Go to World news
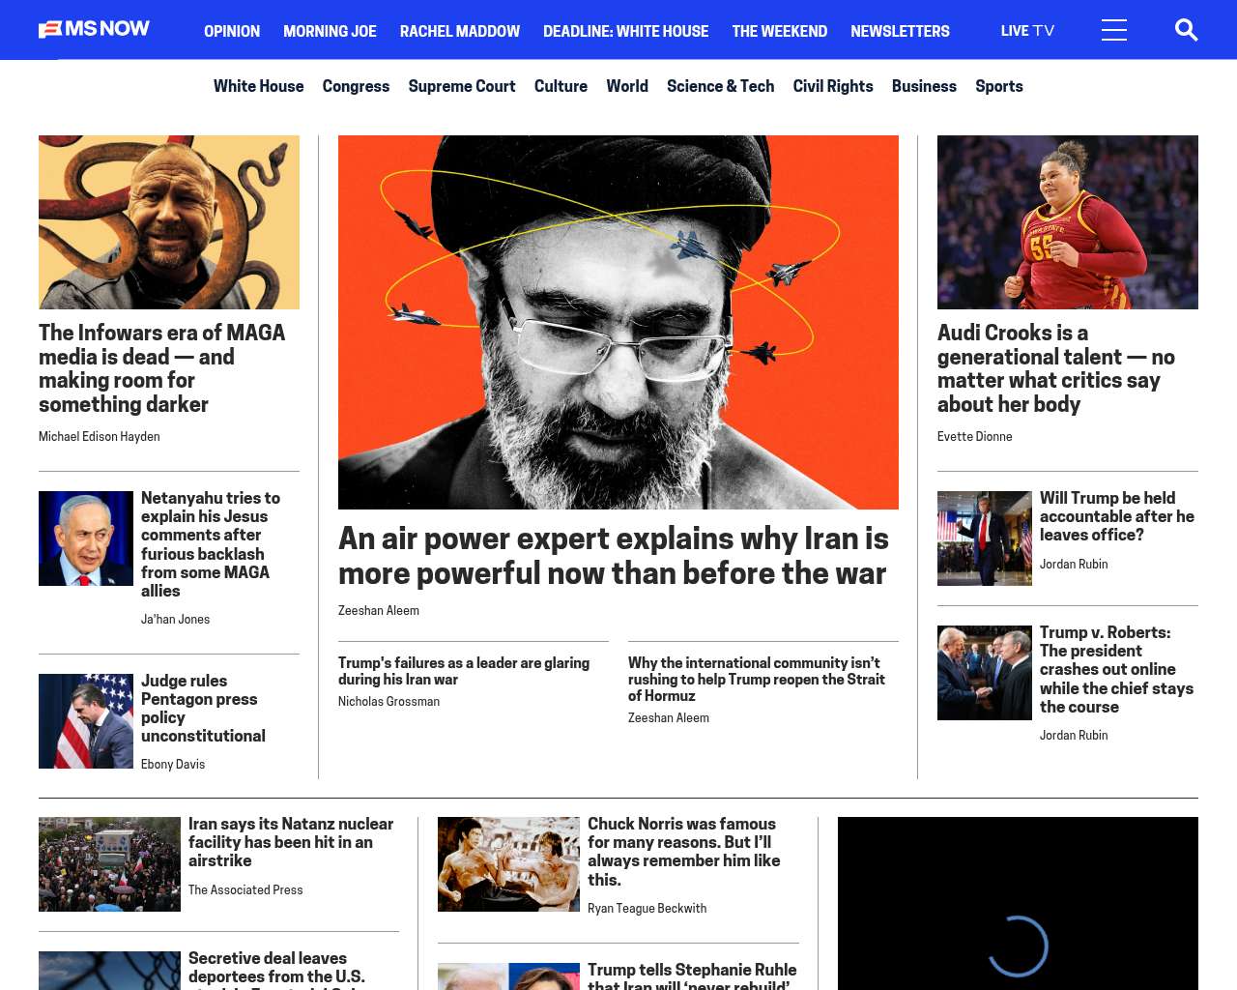 pos(627,86)
